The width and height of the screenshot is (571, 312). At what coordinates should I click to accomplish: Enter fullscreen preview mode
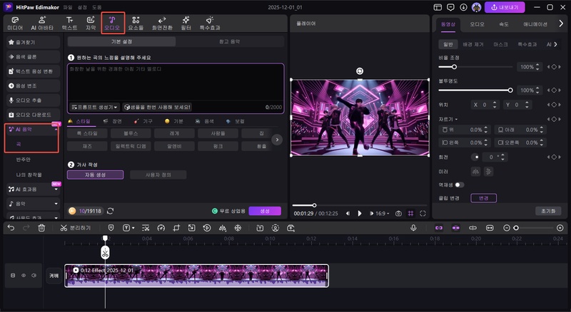coord(423,213)
